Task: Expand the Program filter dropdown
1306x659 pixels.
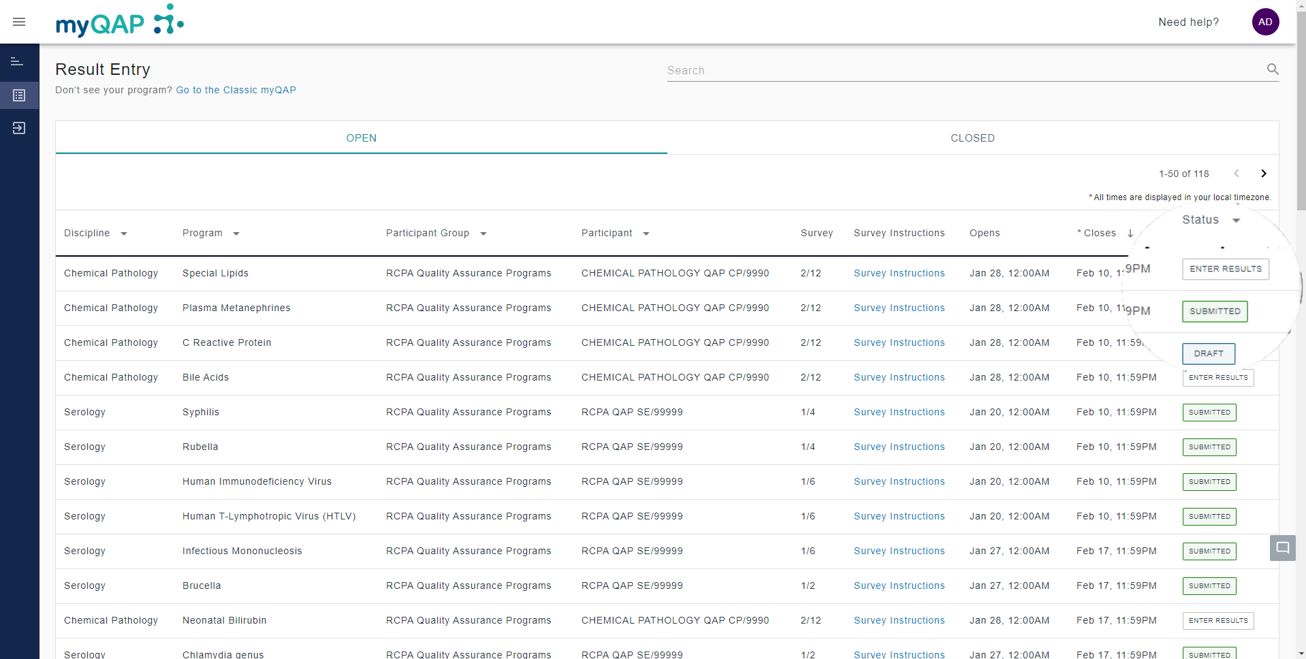Action: pos(236,234)
